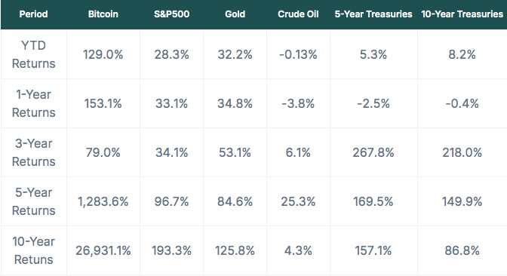Image resolution: width=507 pixels, height=276 pixels.
Task: Click the 10-Year Treasuries header
Action: [x=462, y=14]
